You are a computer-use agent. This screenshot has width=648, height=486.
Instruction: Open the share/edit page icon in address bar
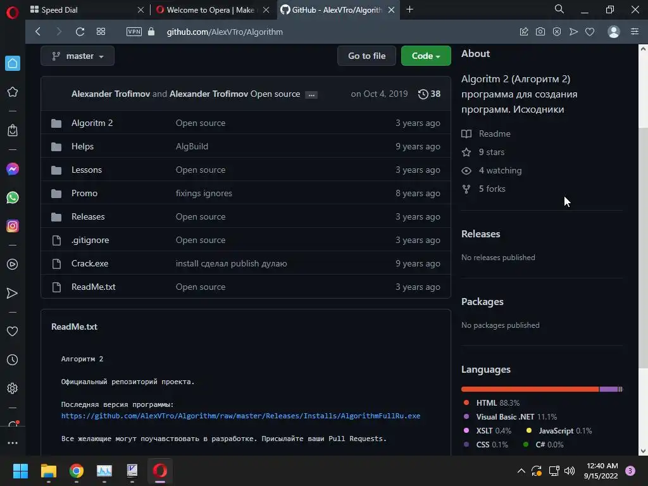(x=523, y=32)
